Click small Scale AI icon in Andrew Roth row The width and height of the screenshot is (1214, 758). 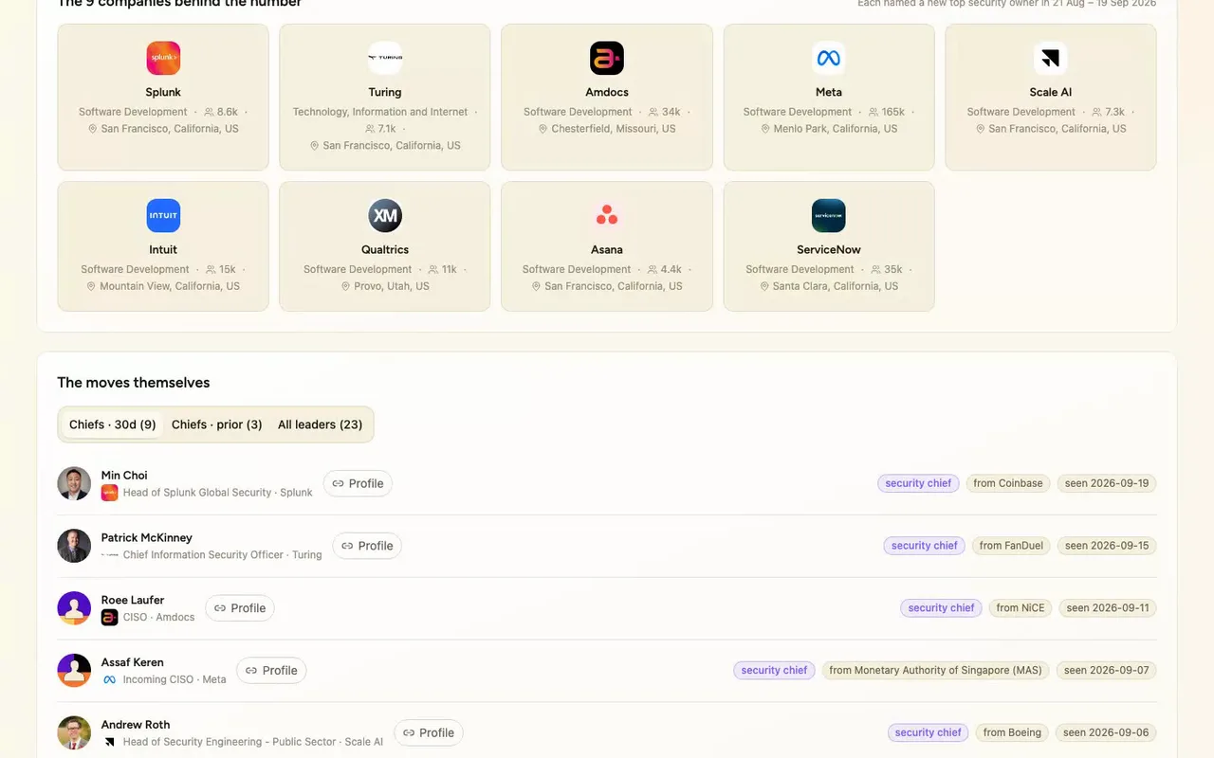109,743
